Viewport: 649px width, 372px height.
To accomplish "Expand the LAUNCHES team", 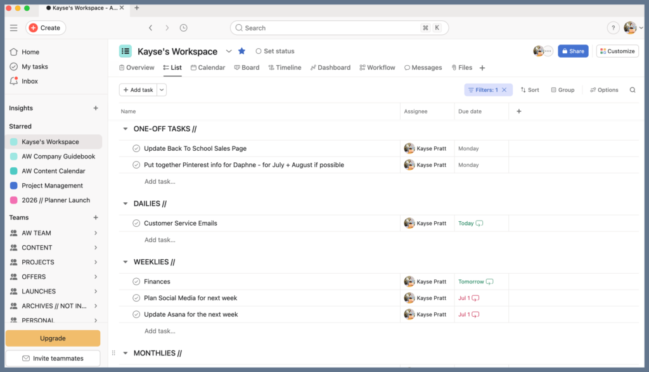I will [96, 292].
